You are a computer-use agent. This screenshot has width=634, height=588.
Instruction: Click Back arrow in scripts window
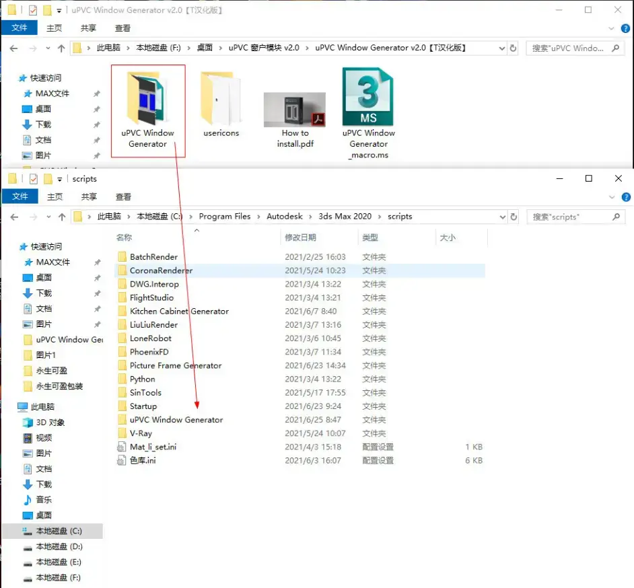point(14,217)
